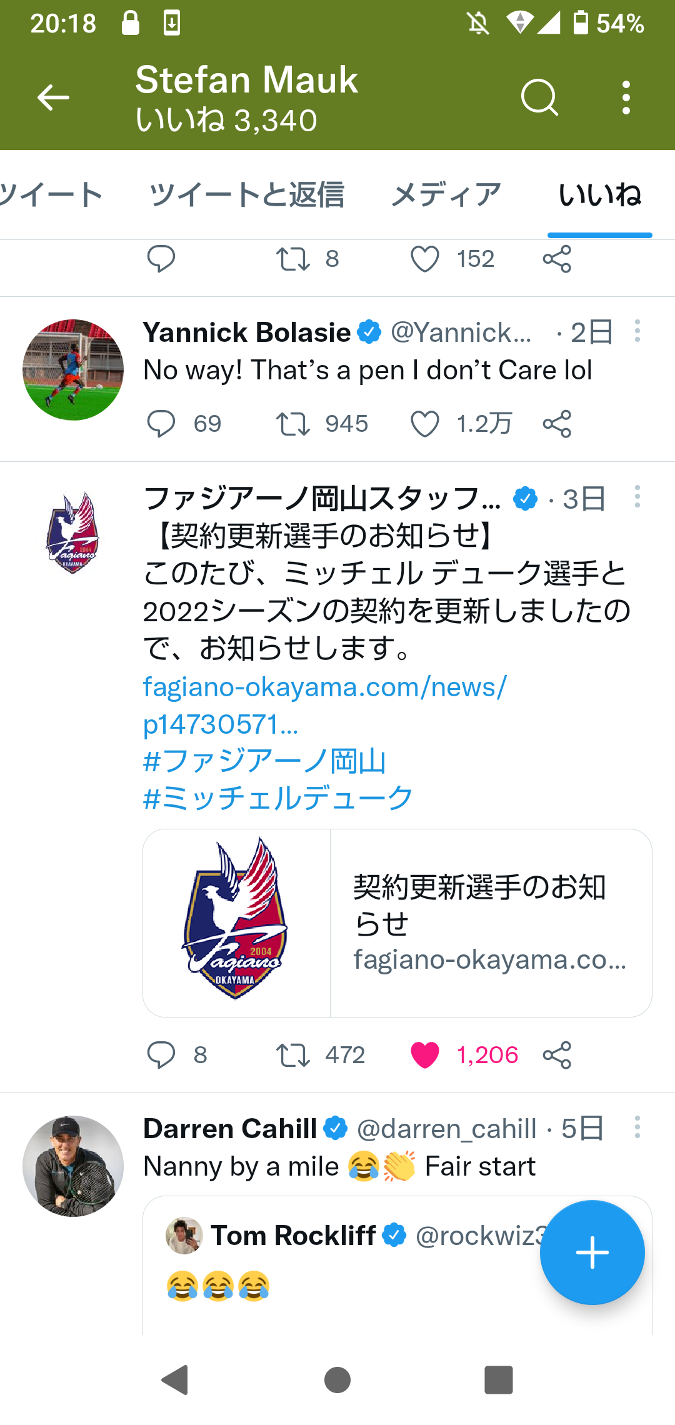Unlike the Fagiano Okayama tweet
675x1425 pixels.
pyautogui.click(x=425, y=1055)
